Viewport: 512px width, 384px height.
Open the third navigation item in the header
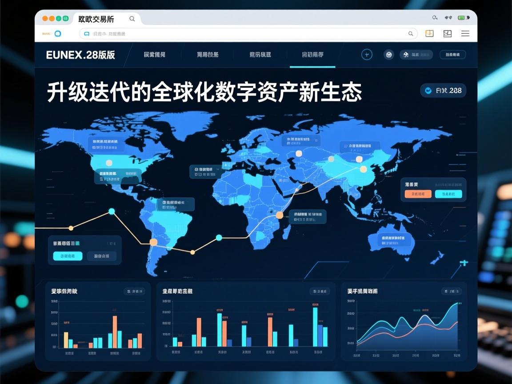pyautogui.click(x=260, y=55)
